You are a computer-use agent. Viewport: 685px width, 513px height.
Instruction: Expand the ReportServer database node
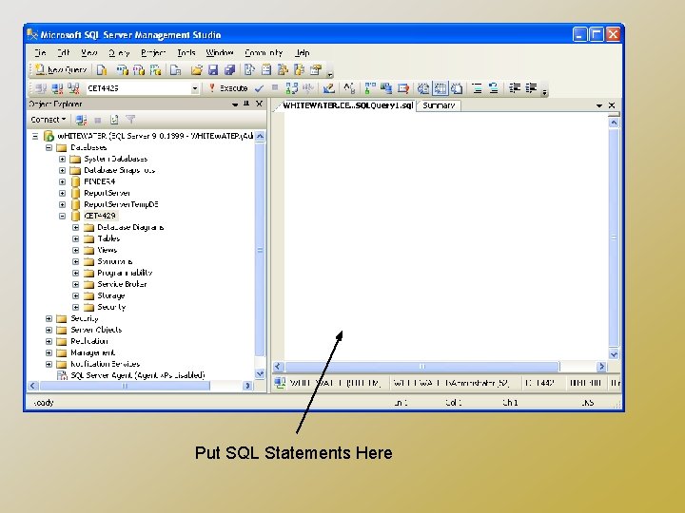click(62, 193)
